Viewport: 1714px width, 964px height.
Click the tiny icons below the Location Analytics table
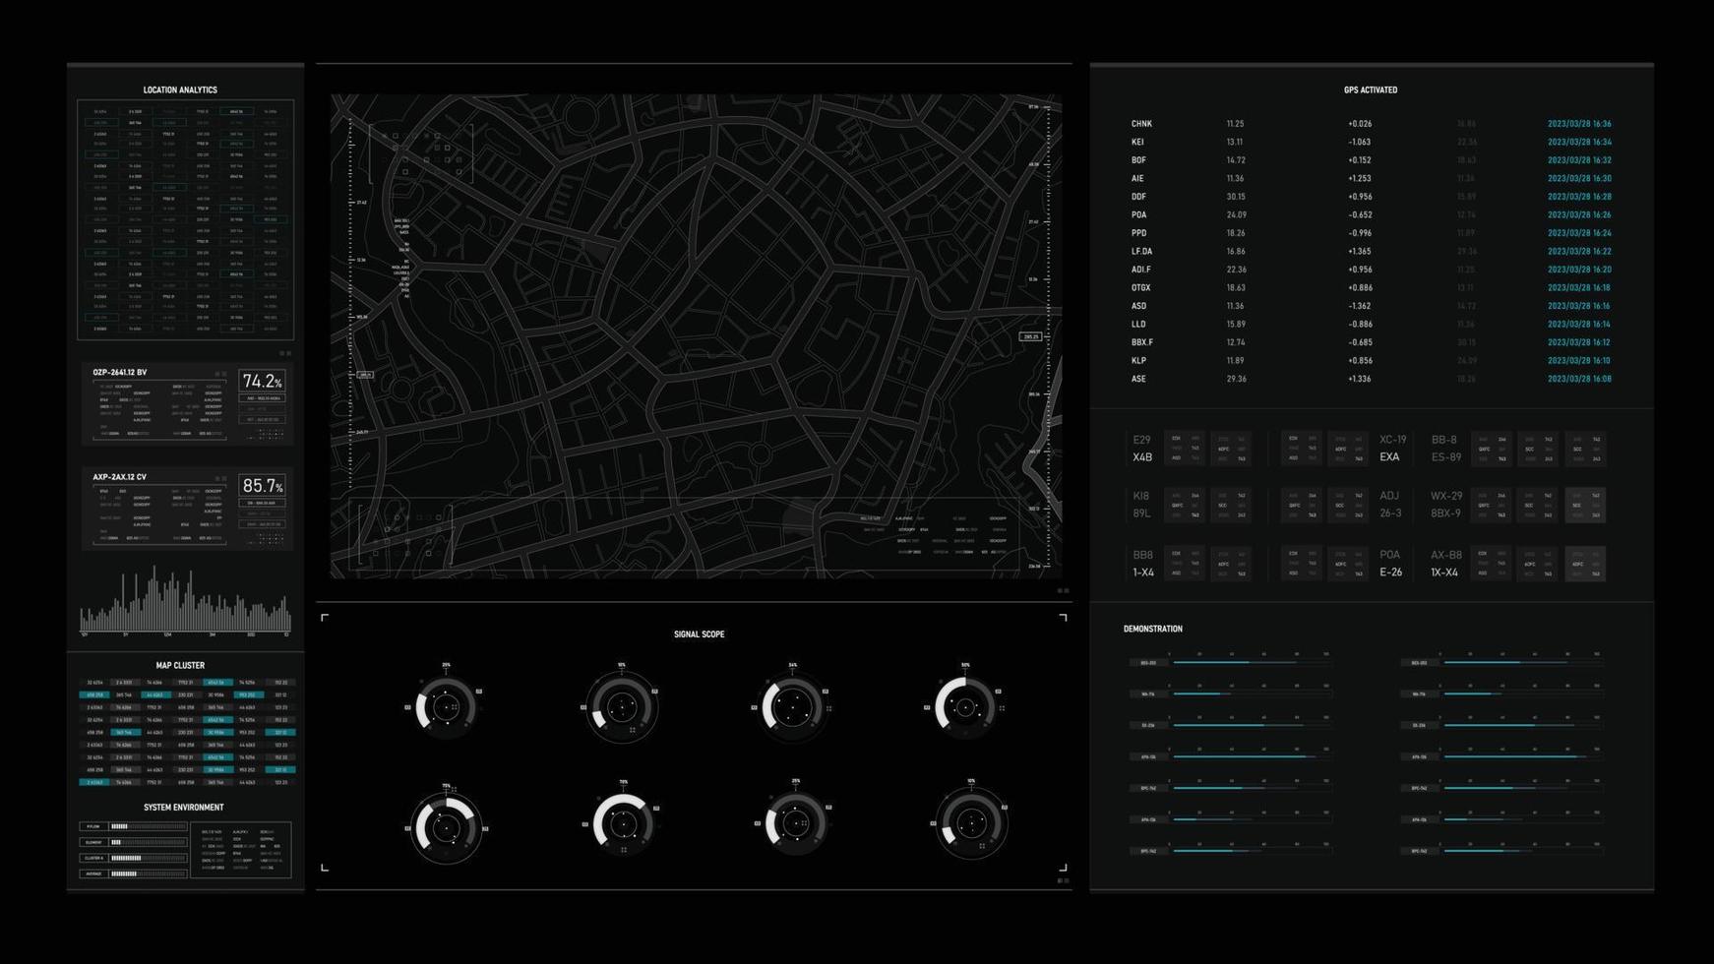(285, 353)
